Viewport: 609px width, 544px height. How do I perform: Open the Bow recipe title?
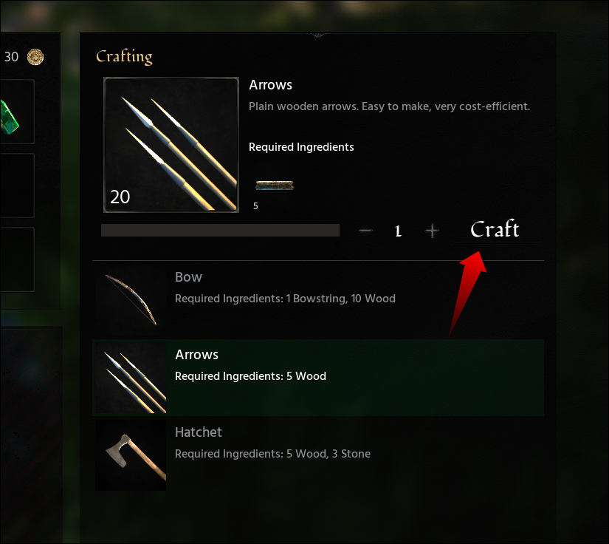[188, 277]
